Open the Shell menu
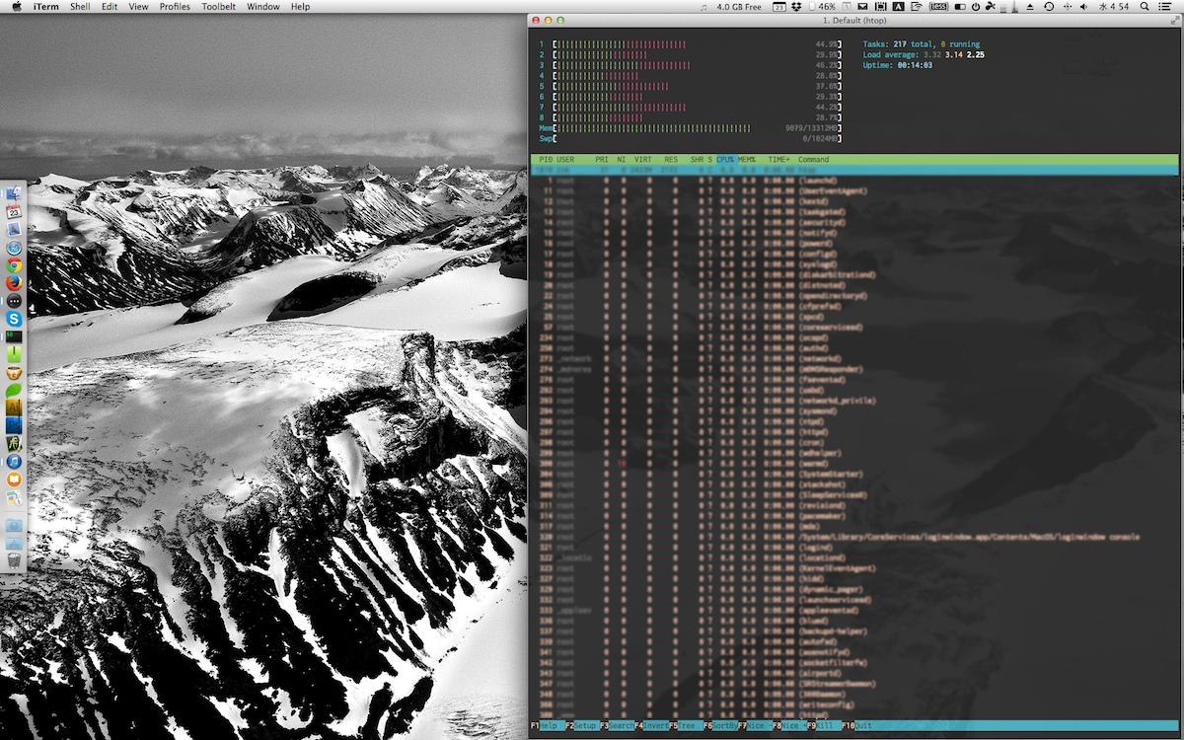Screen dimensions: 1184x740 [80, 6]
